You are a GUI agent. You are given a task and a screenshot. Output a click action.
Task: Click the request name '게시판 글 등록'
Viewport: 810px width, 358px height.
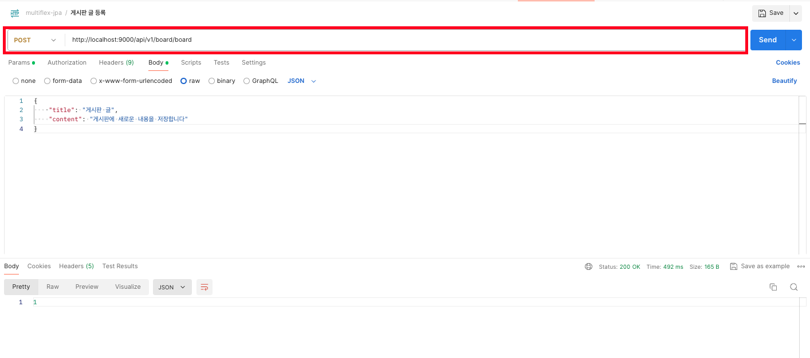pyautogui.click(x=88, y=13)
